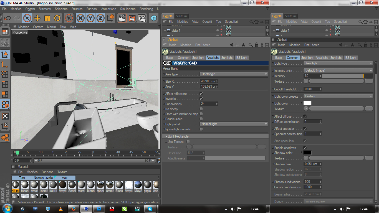Open the Light portal dropdown
Screen dimensions: 379x213
[x=234, y=124]
